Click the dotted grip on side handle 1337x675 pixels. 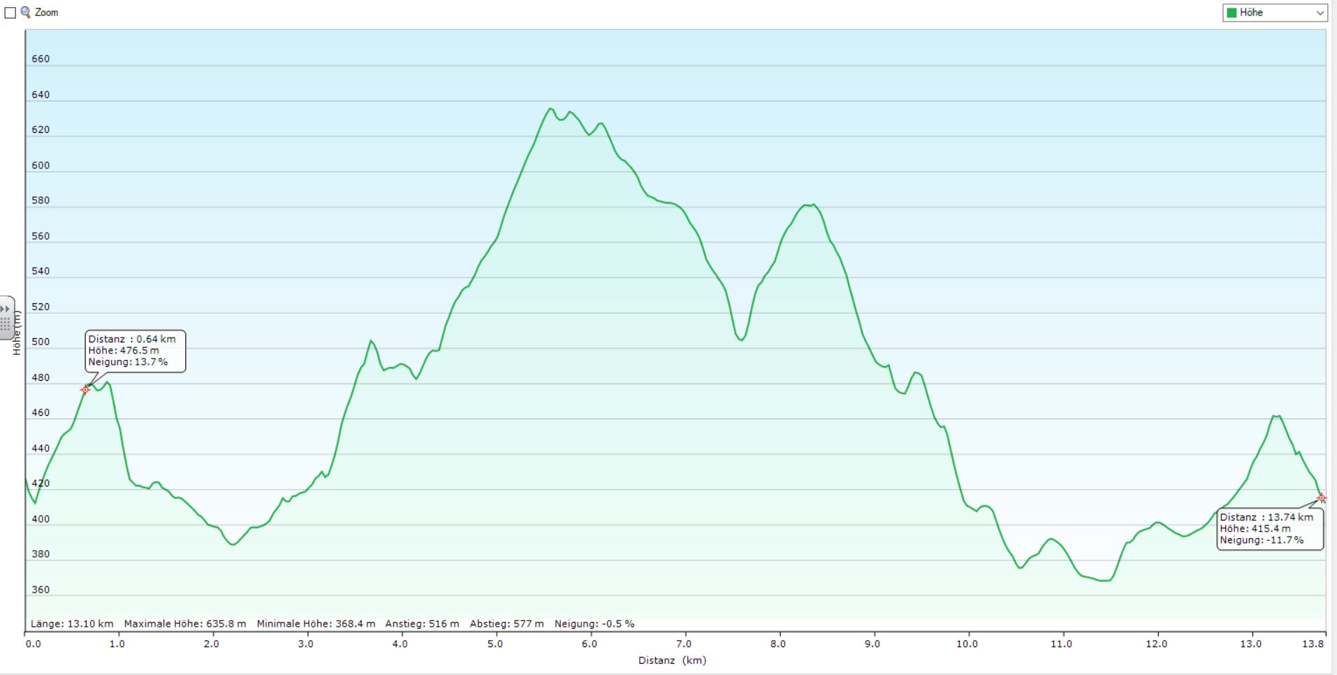tap(6, 325)
